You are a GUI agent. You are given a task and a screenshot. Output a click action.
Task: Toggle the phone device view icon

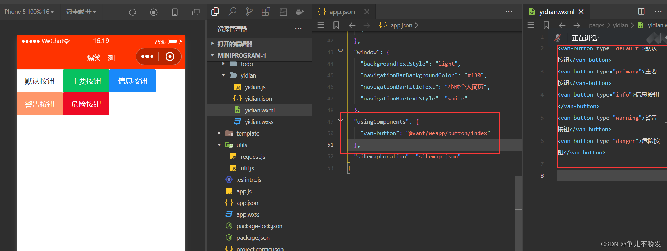(175, 12)
